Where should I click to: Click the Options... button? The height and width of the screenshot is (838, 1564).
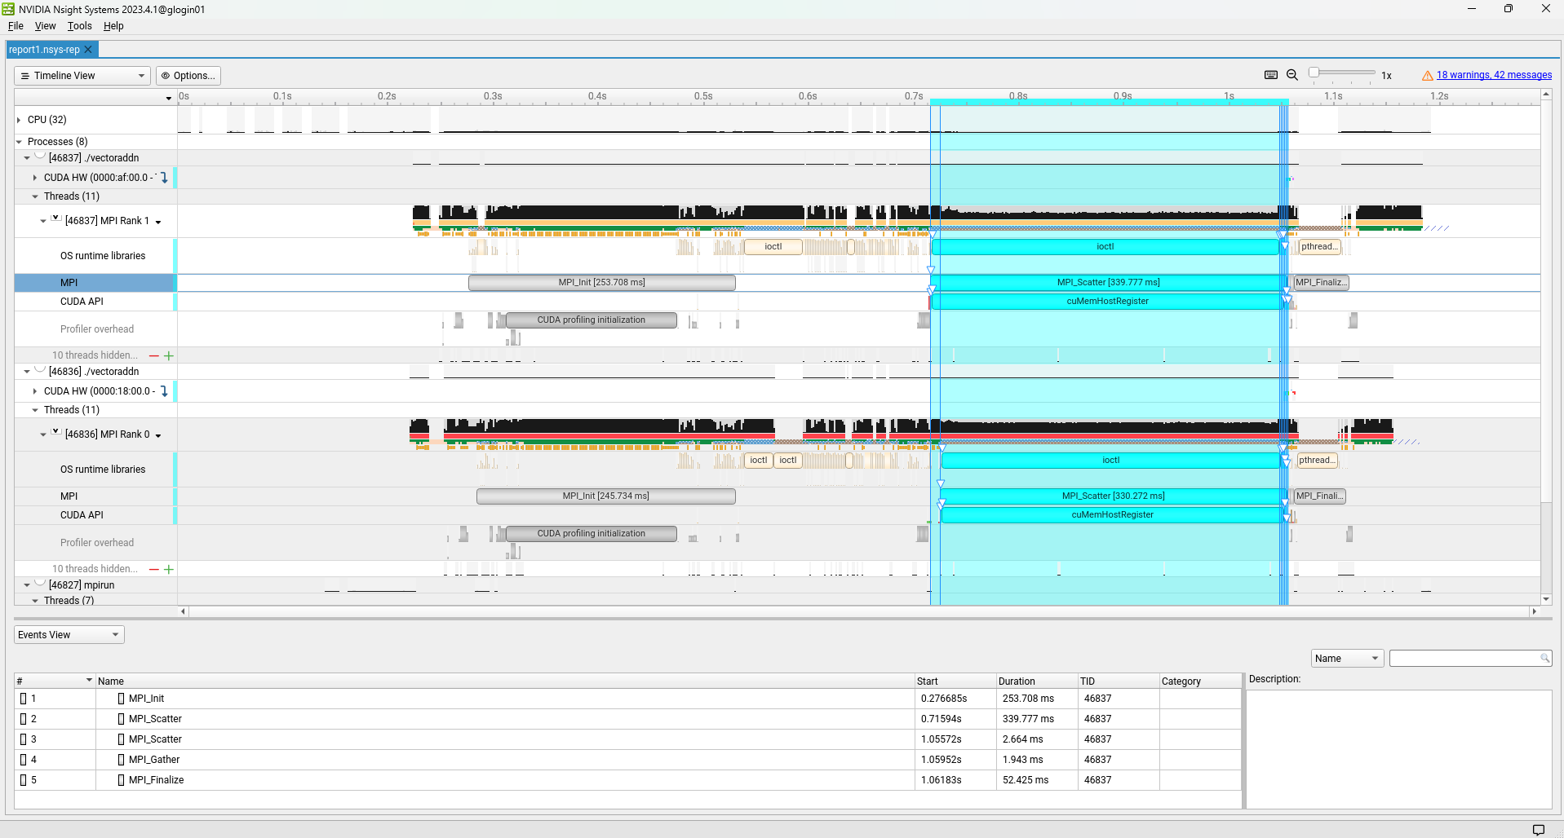188,76
